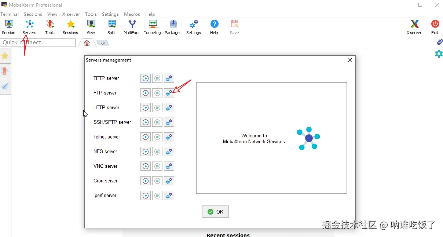Open the sidebar star favorites tab
The width and height of the screenshot is (443, 237).
[x=5, y=56]
